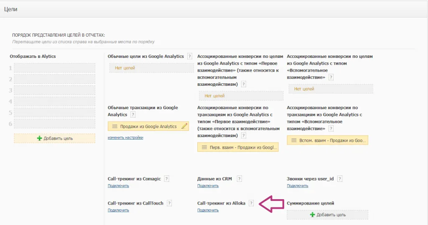Click Добавить цель under Суммирование целей
The width and height of the screenshot is (428, 225).
[x=328, y=215]
